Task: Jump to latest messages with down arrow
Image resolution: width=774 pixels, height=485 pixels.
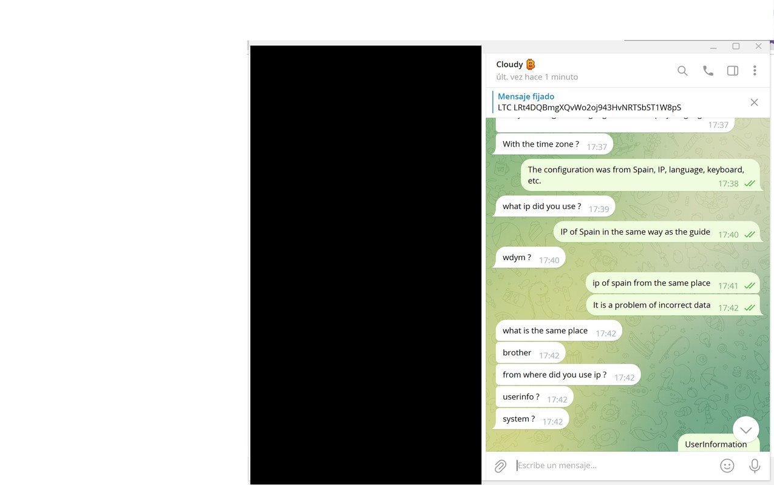Action: [746, 430]
